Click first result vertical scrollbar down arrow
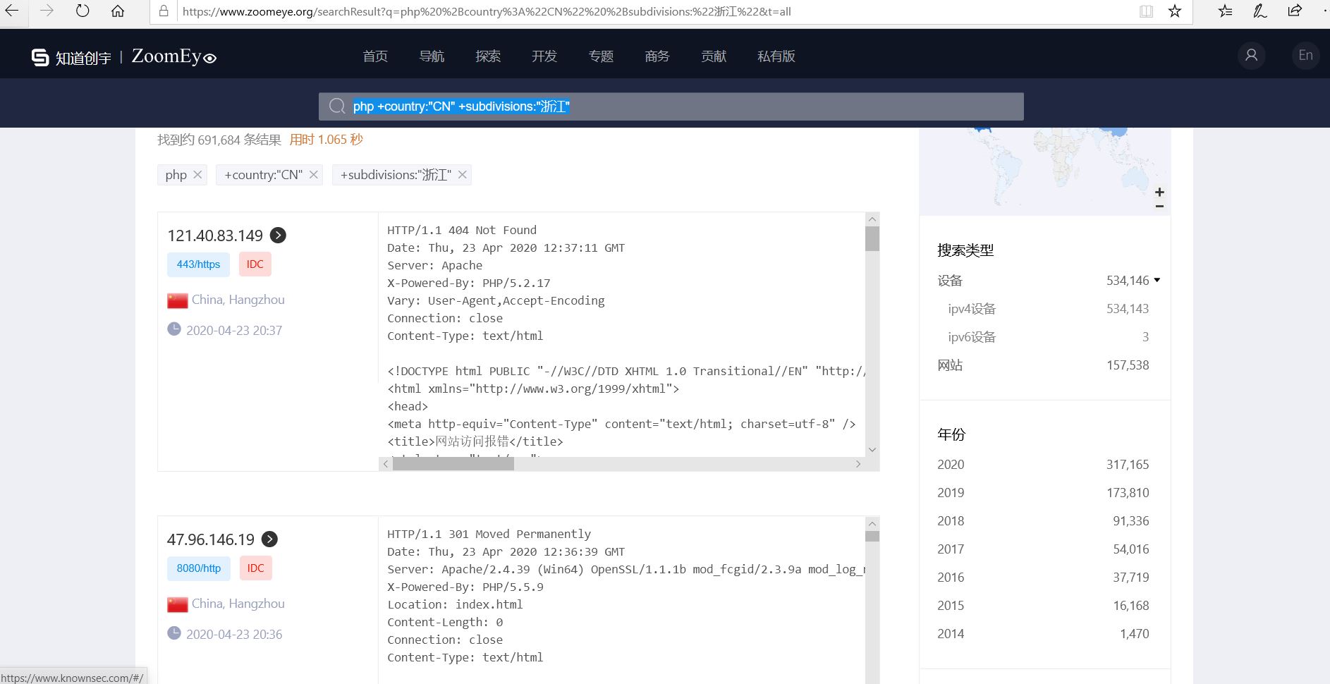 (872, 450)
